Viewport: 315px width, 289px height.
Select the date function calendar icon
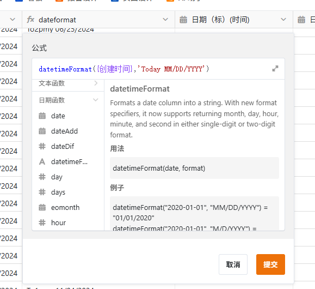coord(42,116)
